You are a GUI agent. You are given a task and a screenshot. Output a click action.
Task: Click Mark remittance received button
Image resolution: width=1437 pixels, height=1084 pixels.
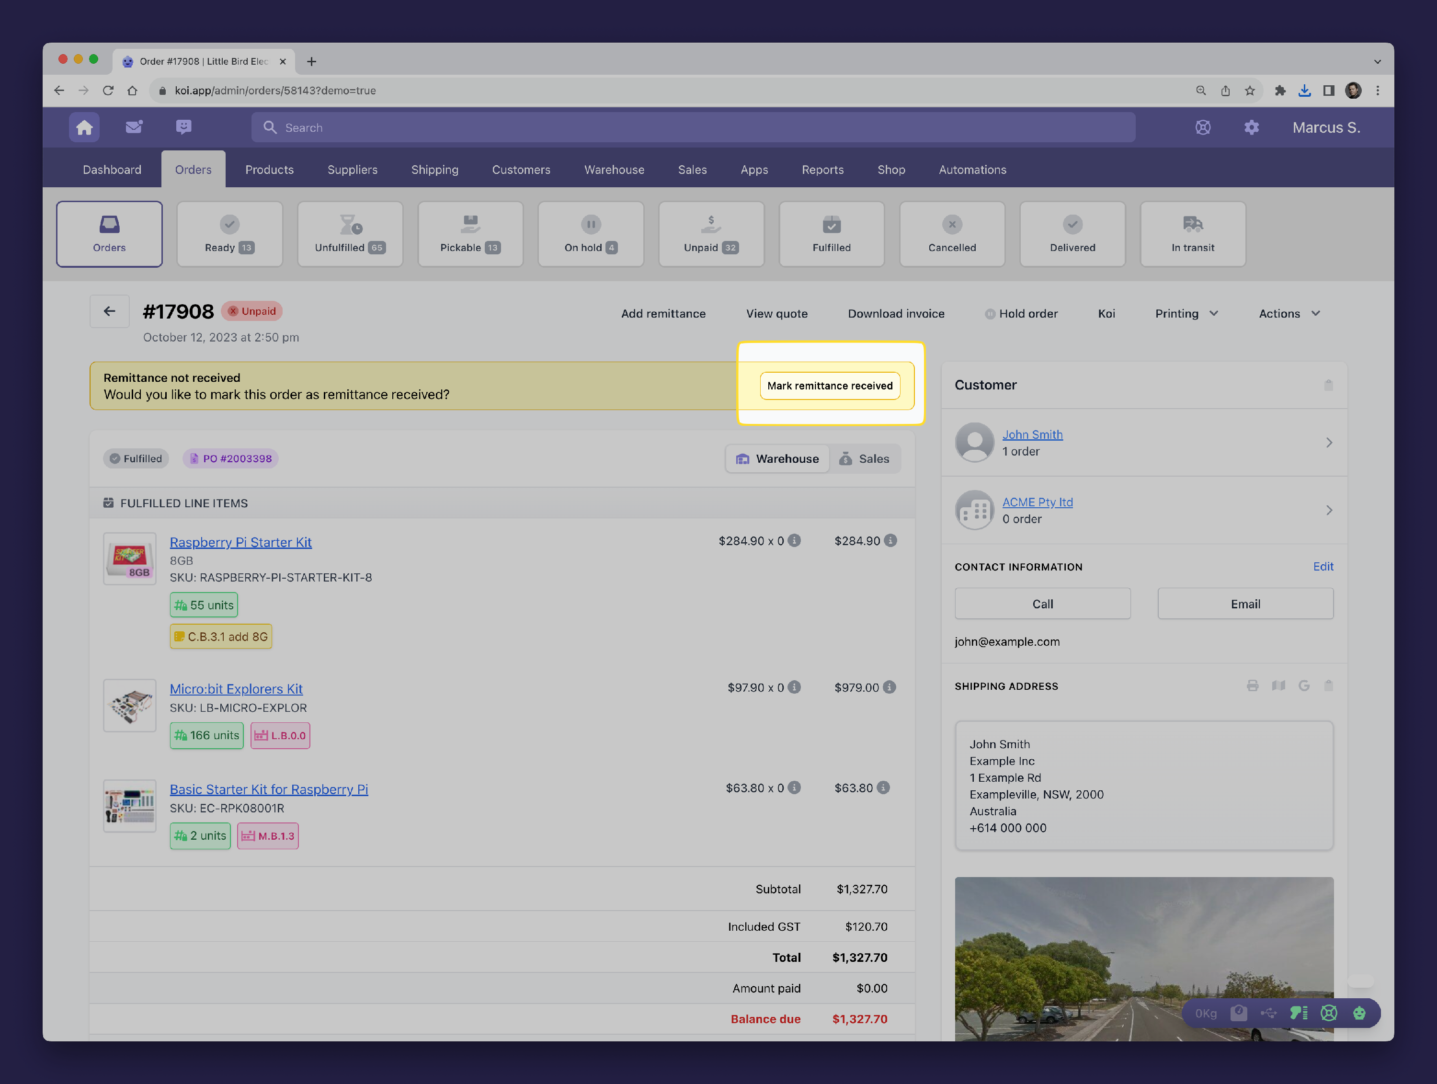pyautogui.click(x=830, y=386)
